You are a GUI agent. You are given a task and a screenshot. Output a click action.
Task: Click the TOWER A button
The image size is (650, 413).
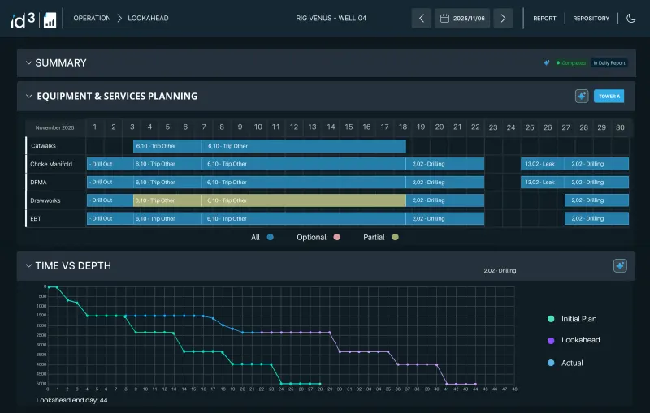tap(609, 96)
